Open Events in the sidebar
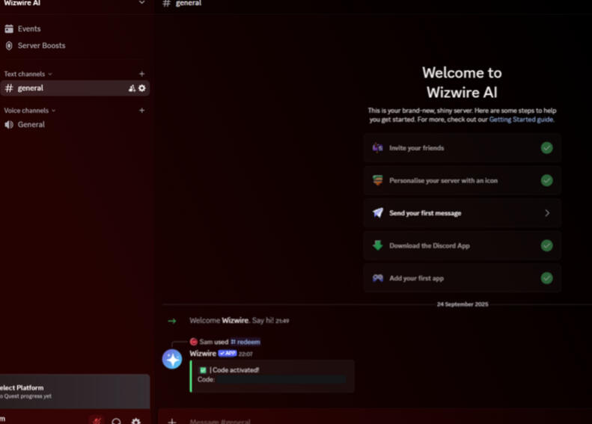The image size is (592, 424). 29,29
